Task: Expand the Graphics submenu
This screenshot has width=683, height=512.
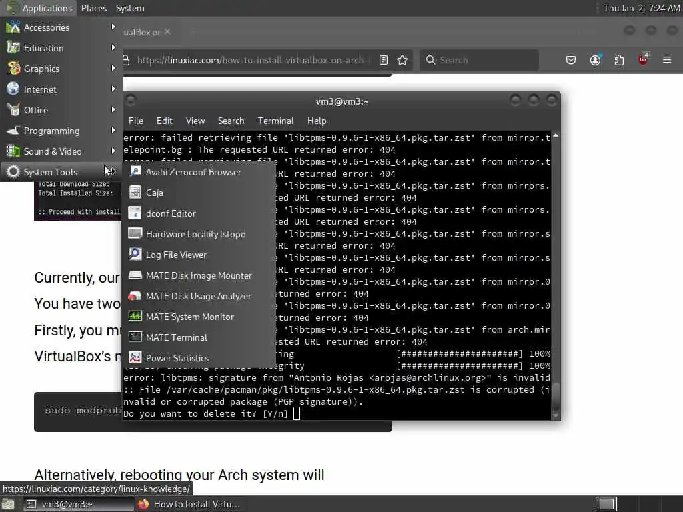Action: [x=61, y=69]
